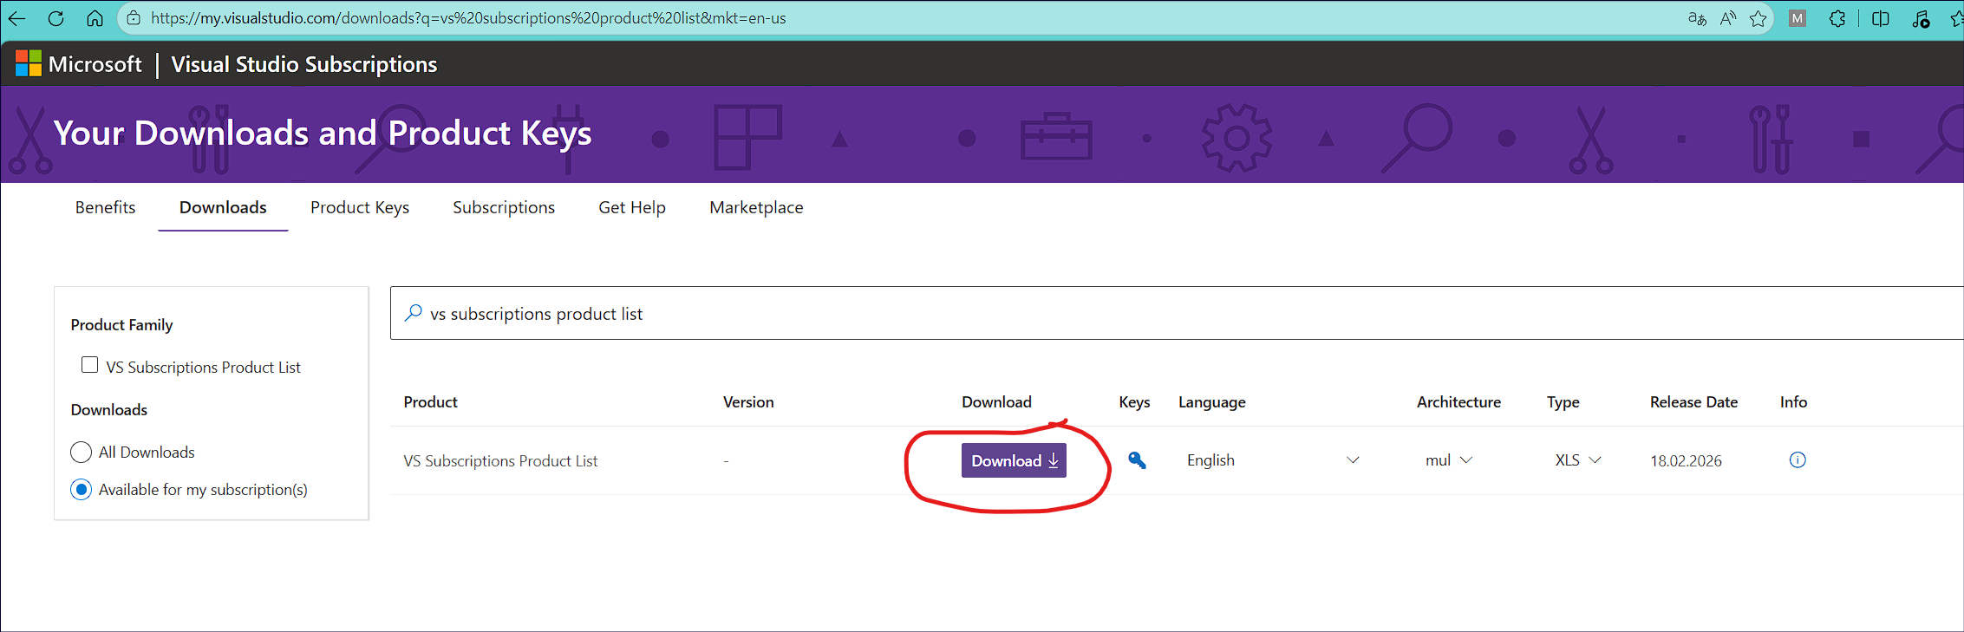Open the Visual Studio Subscriptions header link
This screenshot has width=1964, height=632.
(304, 64)
